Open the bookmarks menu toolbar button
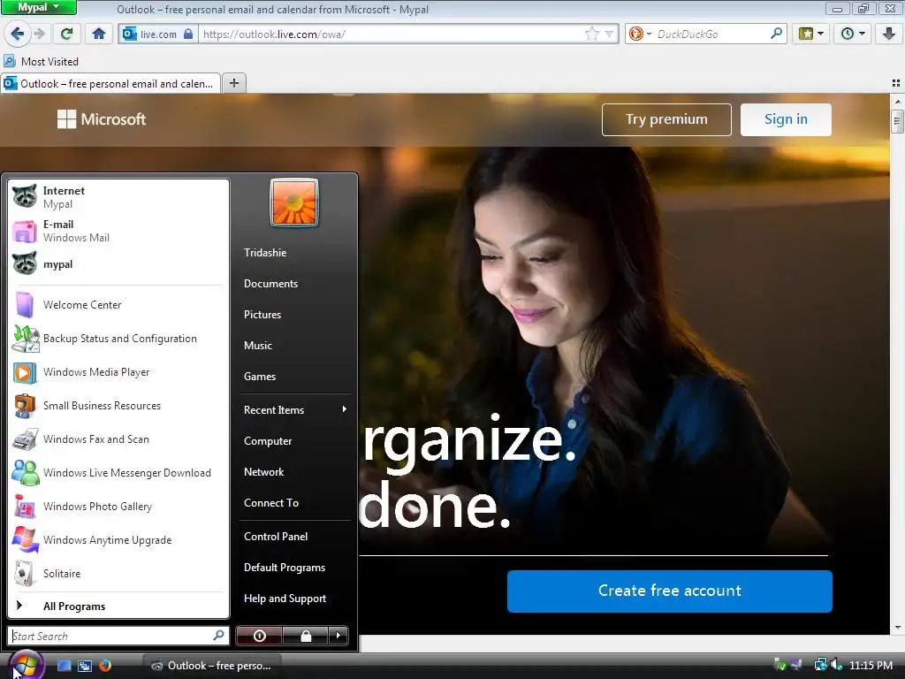Image resolution: width=905 pixels, height=679 pixels. 811,34
